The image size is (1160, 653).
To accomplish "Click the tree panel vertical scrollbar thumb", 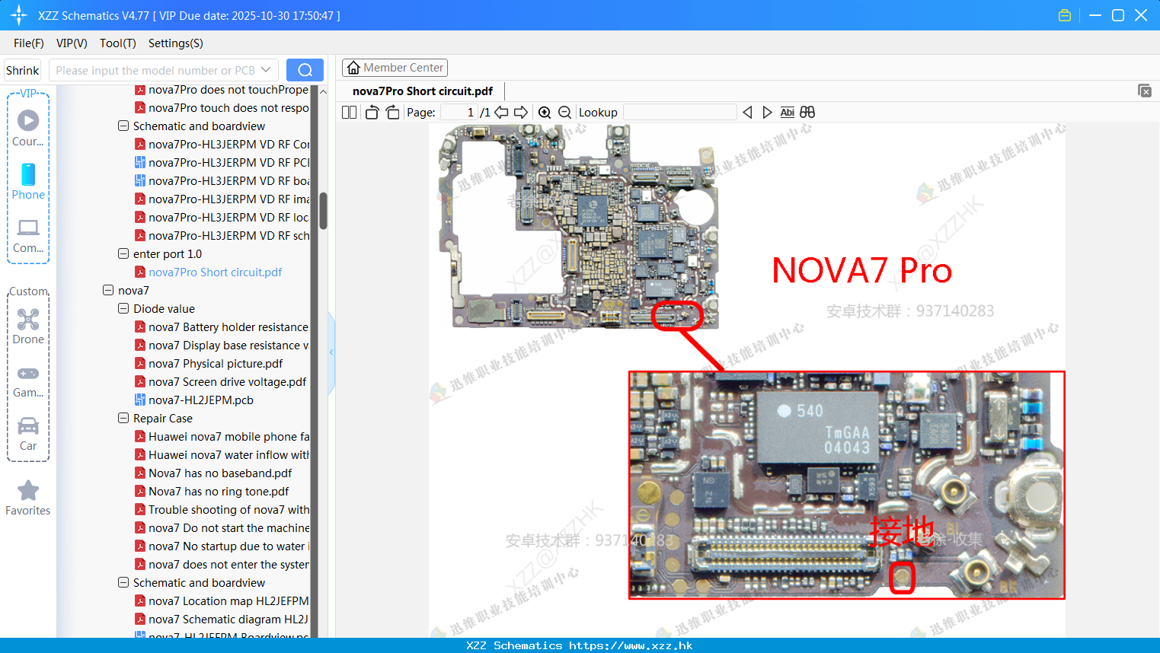I will coord(323,211).
